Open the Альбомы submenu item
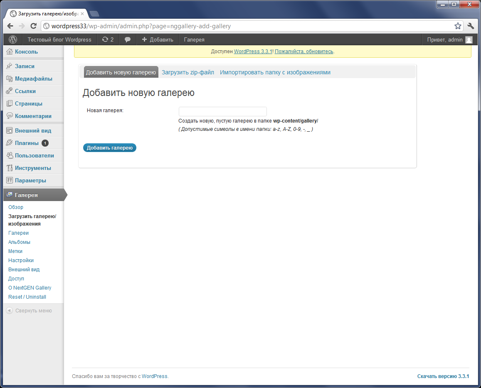Screen dimensions: 481x388 19,242
